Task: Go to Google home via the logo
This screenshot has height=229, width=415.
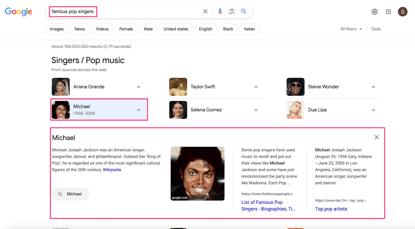Action: tap(18, 11)
